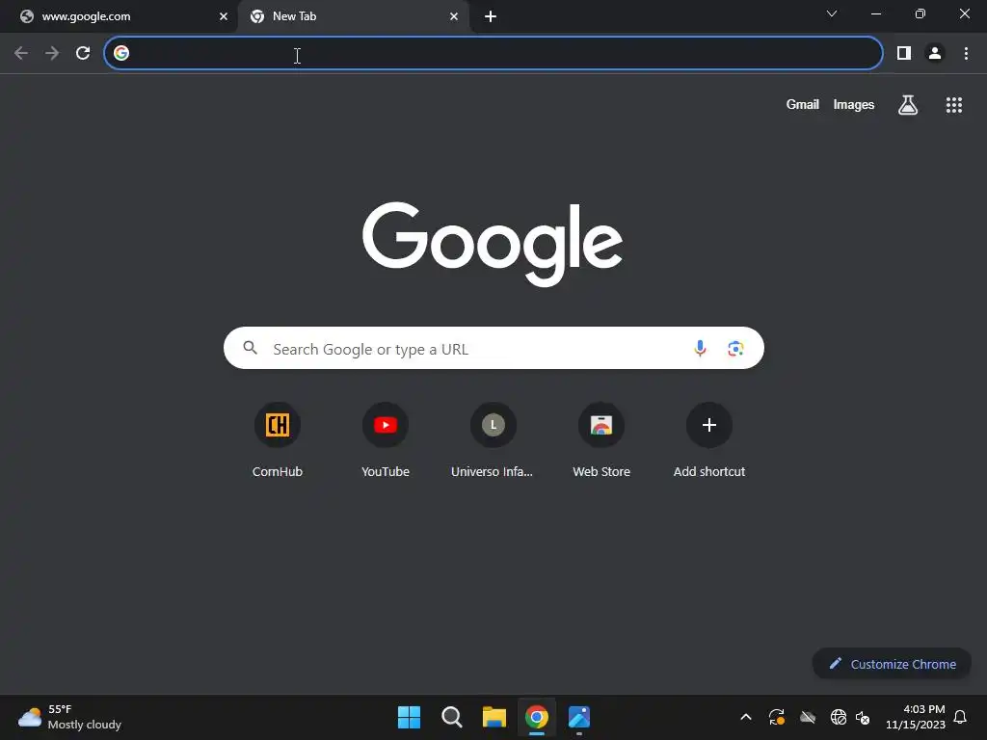Screen dimensions: 987x740
Task: Click the sync status tray icon
Action: pos(777,717)
